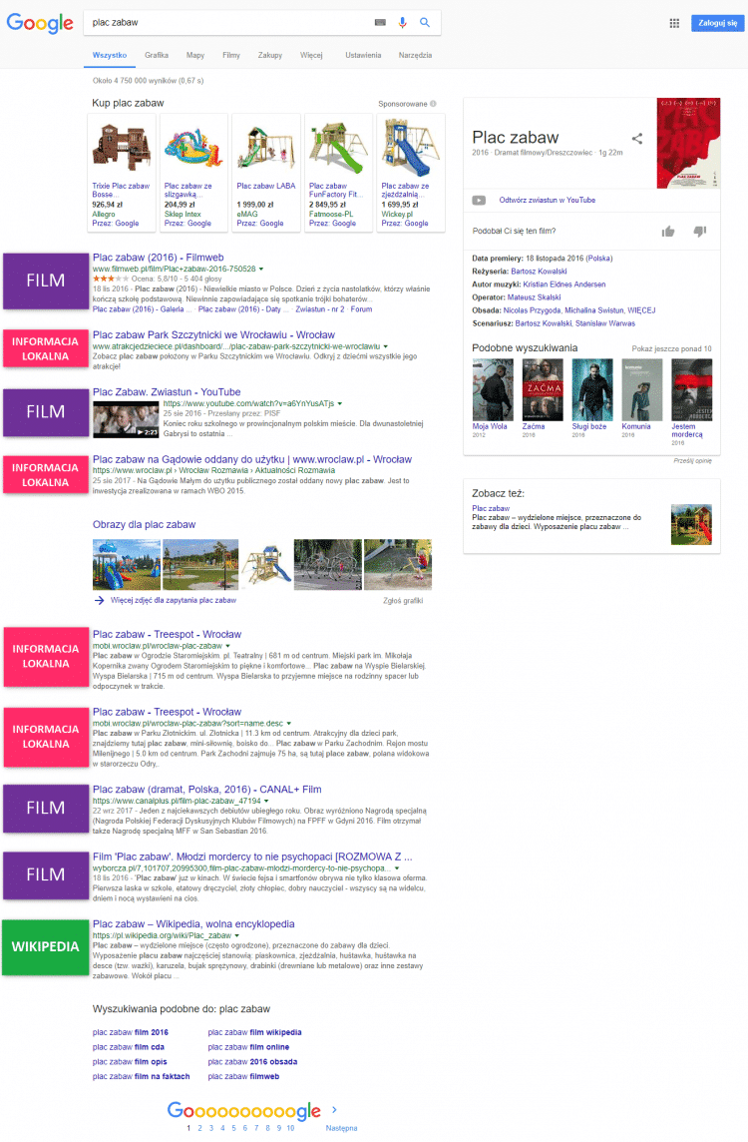Click the Zaćma movie poster
This screenshot has width=748, height=1142.
(543, 389)
